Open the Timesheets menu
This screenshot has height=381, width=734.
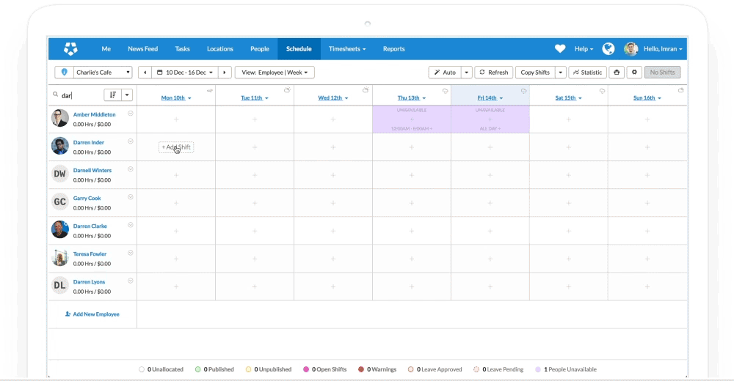[347, 49]
